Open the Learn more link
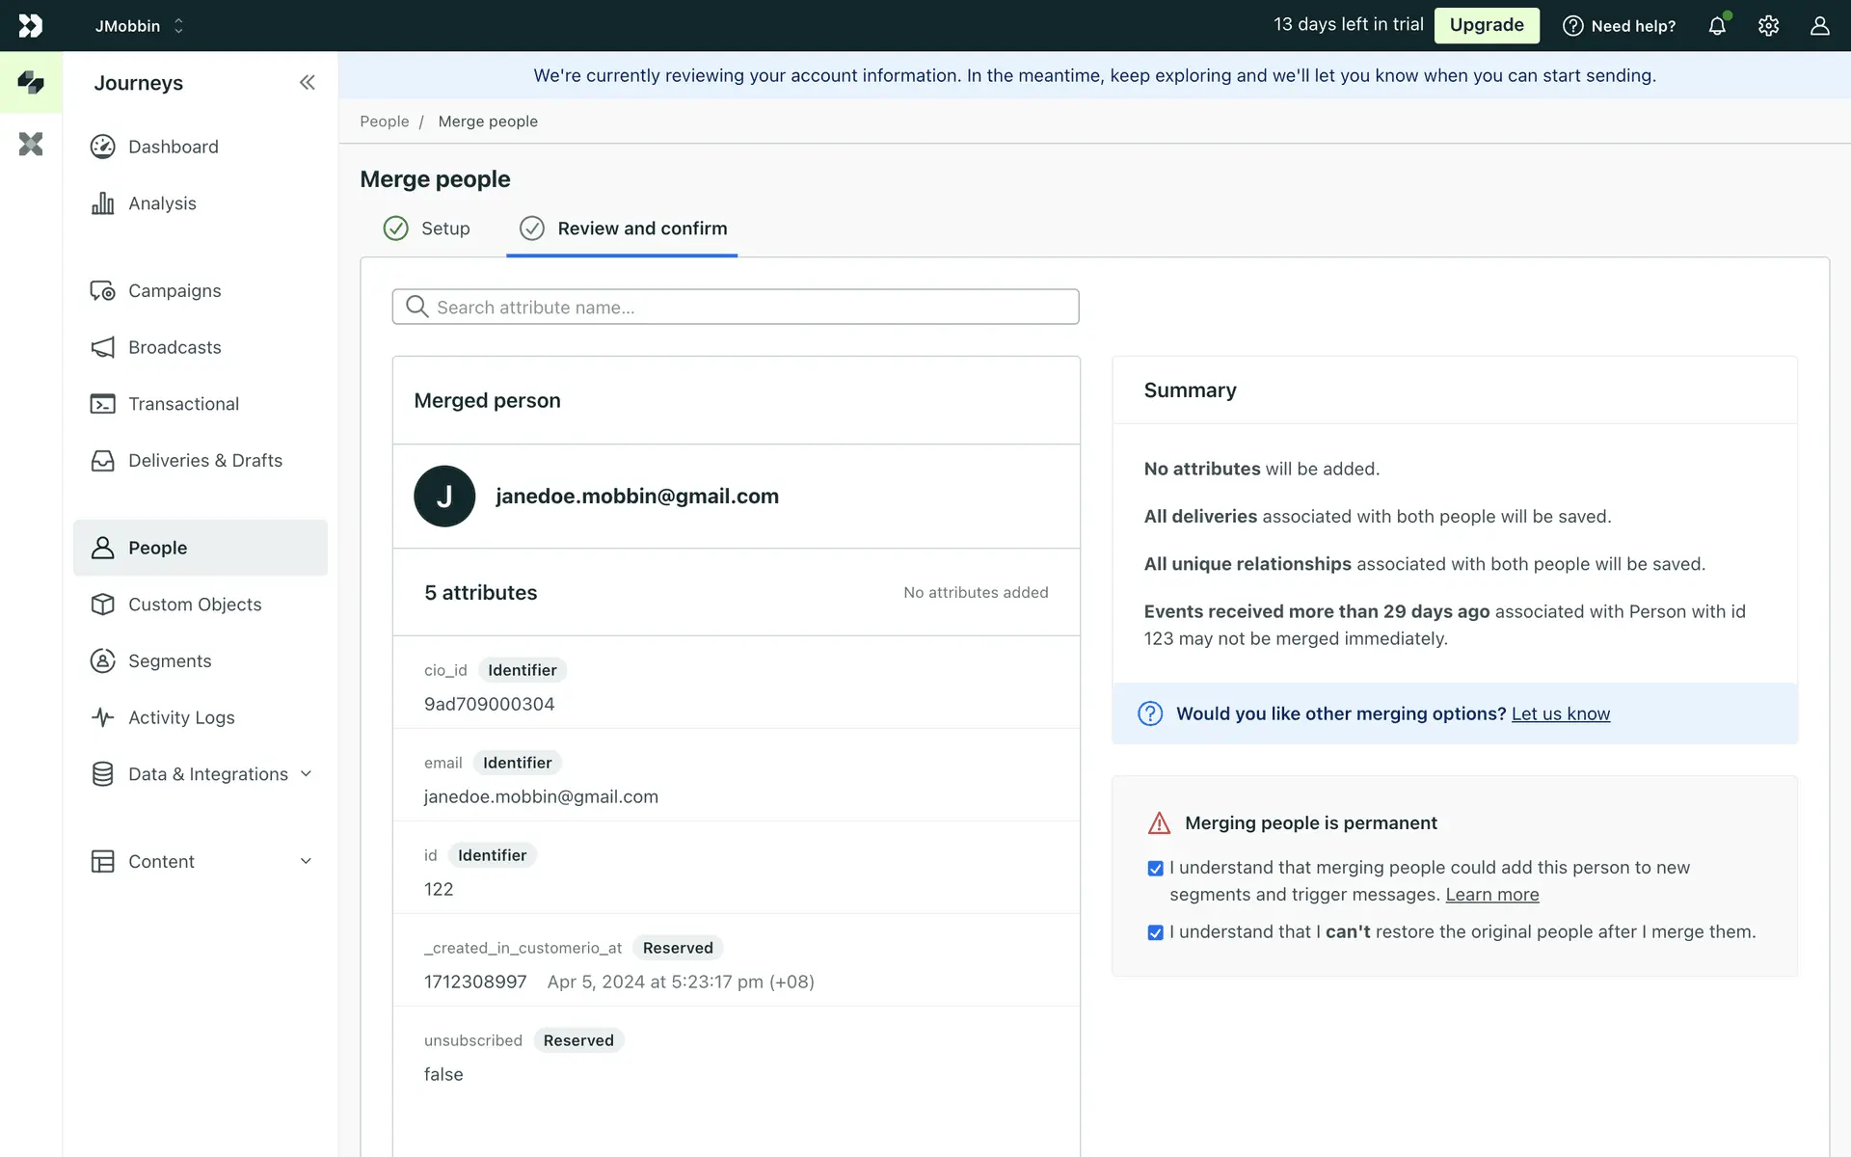The height and width of the screenshot is (1157, 1851). tap(1491, 895)
